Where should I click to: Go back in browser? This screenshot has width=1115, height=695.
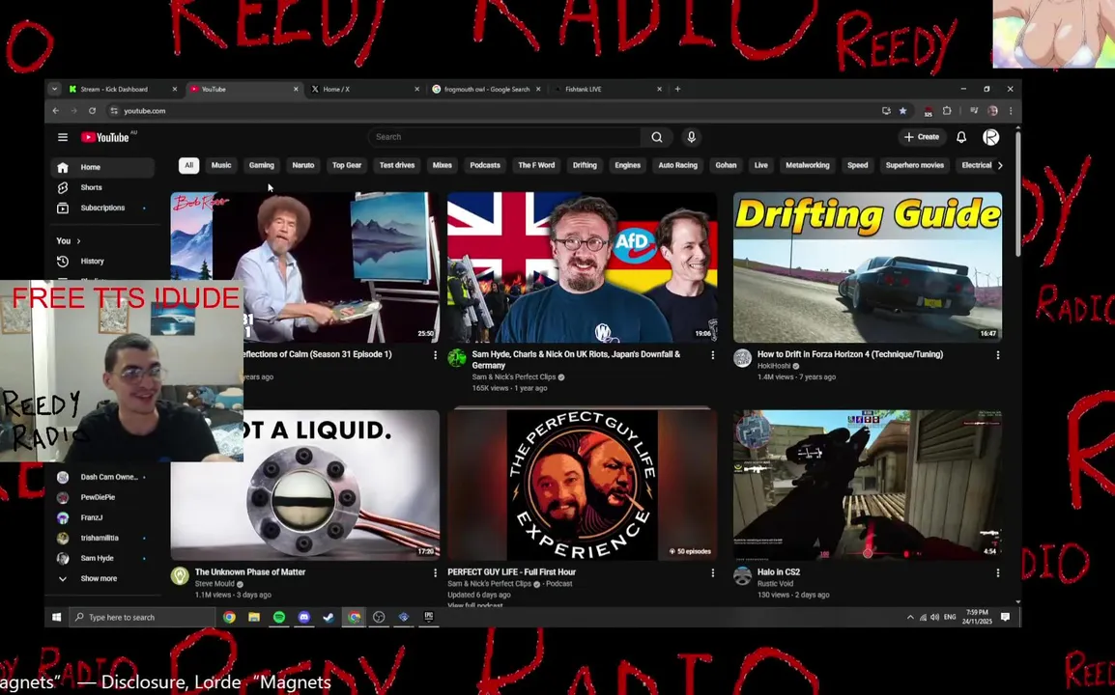coord(55,111)
